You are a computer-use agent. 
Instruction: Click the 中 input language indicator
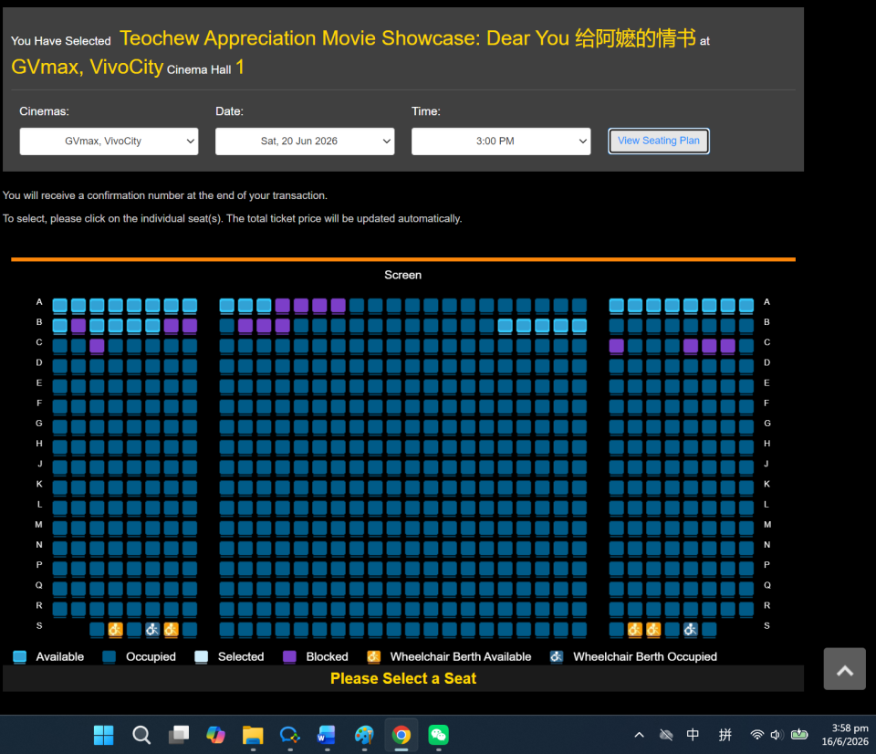click(x=693, y=735)
